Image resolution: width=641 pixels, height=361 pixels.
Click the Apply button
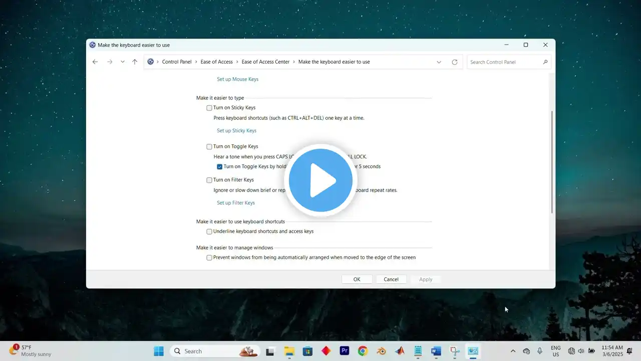426,279
